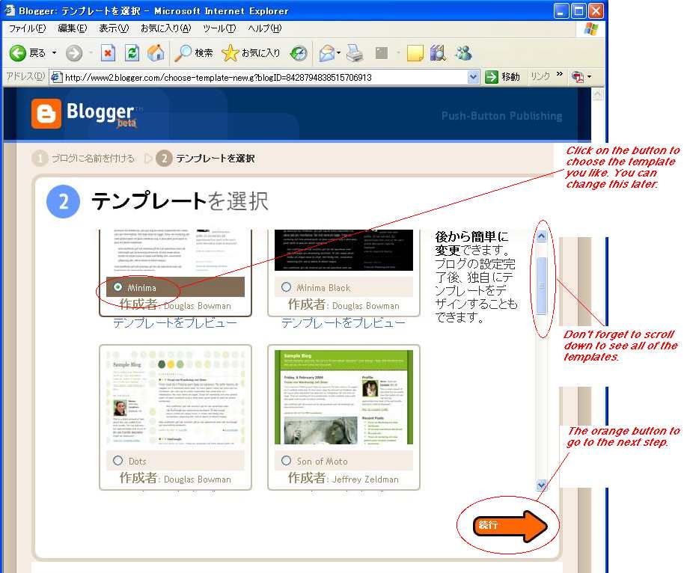The width and height of the screenshot is (687, 573).
Task: Open the ツール(T) menu
Action: 219,28
